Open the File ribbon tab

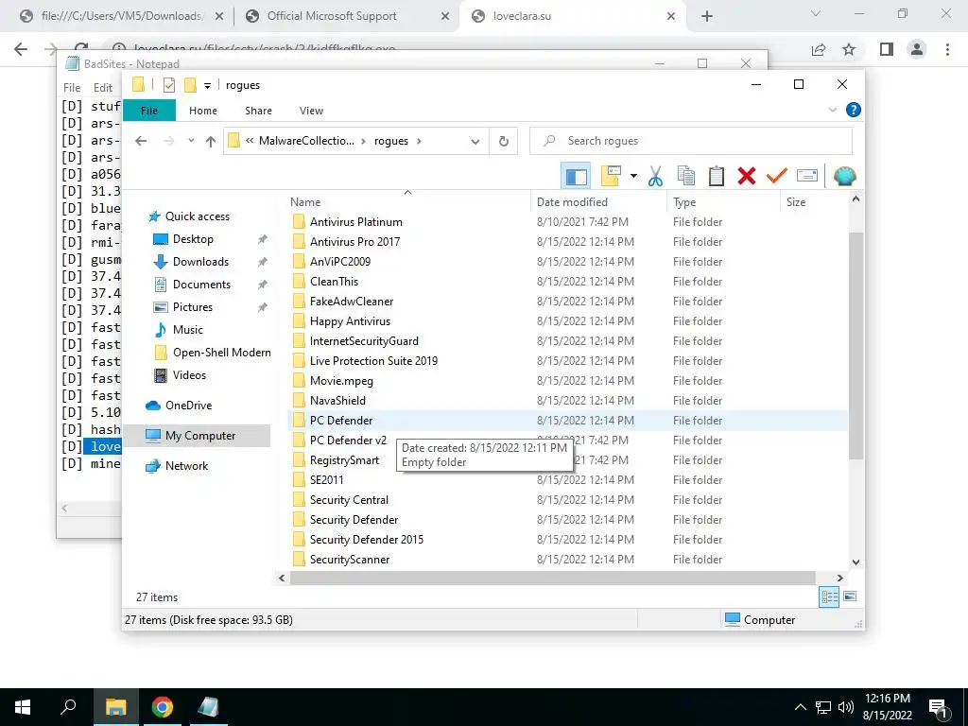click(x=149, y=111)
